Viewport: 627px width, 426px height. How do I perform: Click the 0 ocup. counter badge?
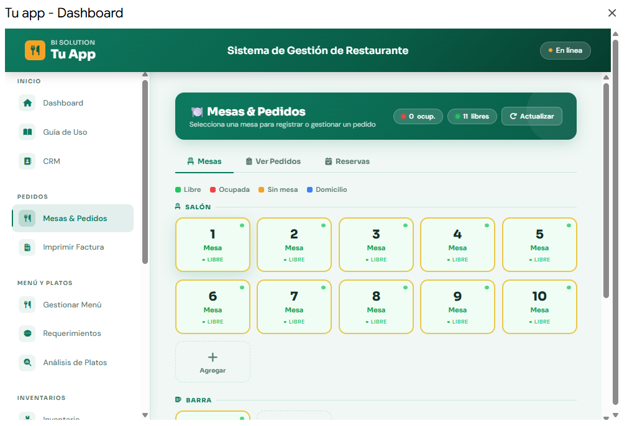click(418, 116)
